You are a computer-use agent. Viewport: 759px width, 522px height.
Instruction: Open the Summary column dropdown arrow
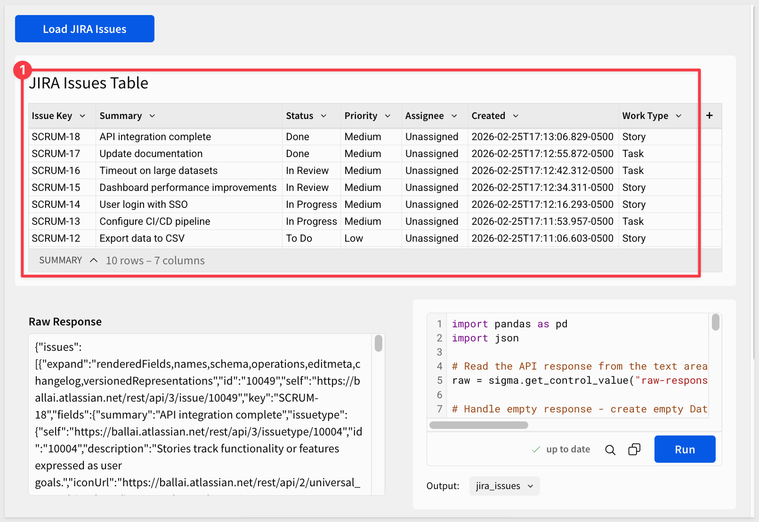(152, 116)
